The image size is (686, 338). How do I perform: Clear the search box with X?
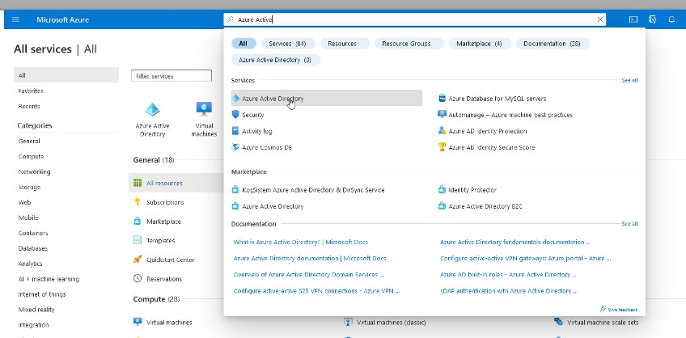[600, 19]
